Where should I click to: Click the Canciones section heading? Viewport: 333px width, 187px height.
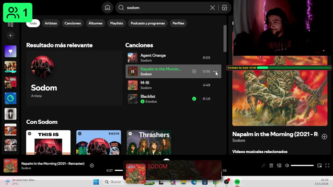(x=139, y=45)
